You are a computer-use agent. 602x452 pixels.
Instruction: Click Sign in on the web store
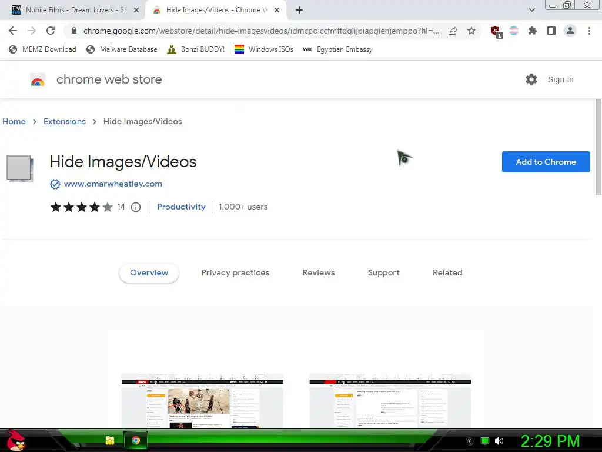coord(560,79)
